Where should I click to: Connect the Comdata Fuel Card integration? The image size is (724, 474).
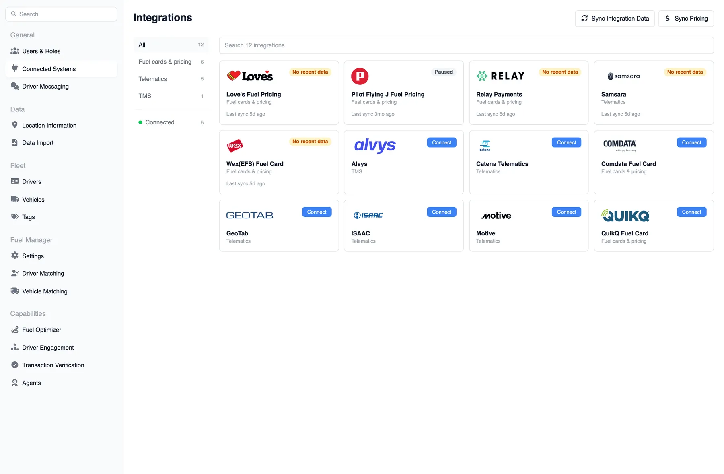(x=691, y=142)
